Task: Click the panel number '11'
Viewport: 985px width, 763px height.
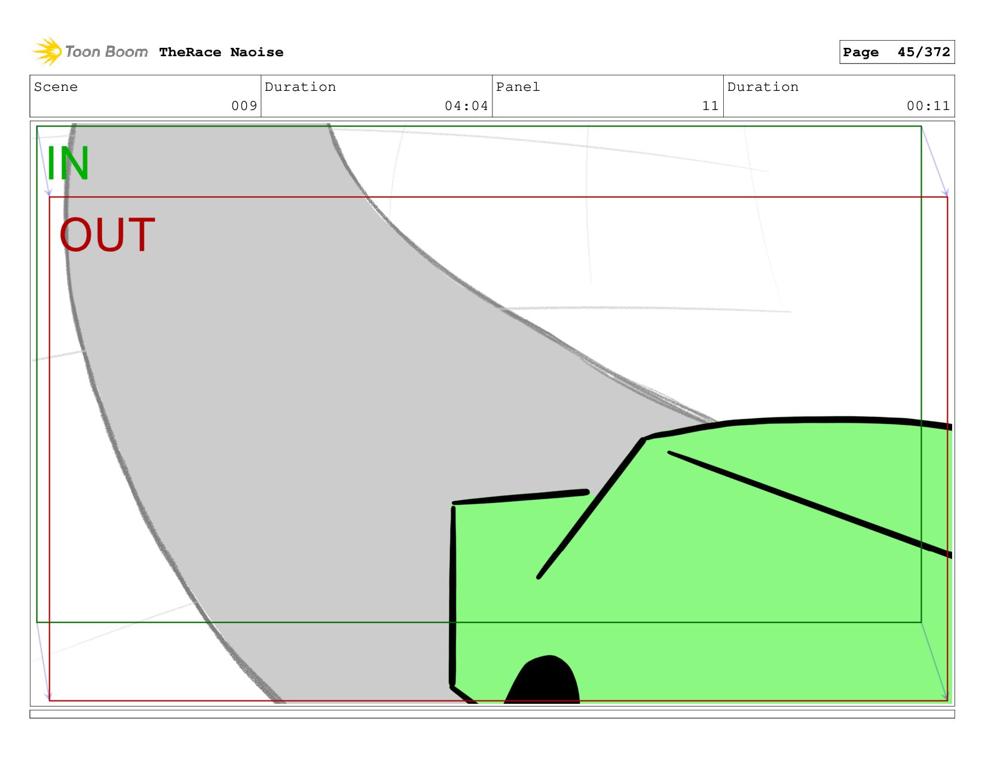Action: (x=710, y=106)
